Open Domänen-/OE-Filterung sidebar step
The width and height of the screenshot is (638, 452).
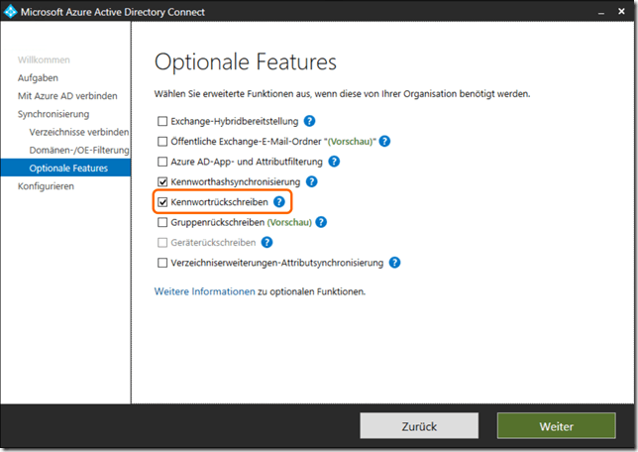(79, 150)
